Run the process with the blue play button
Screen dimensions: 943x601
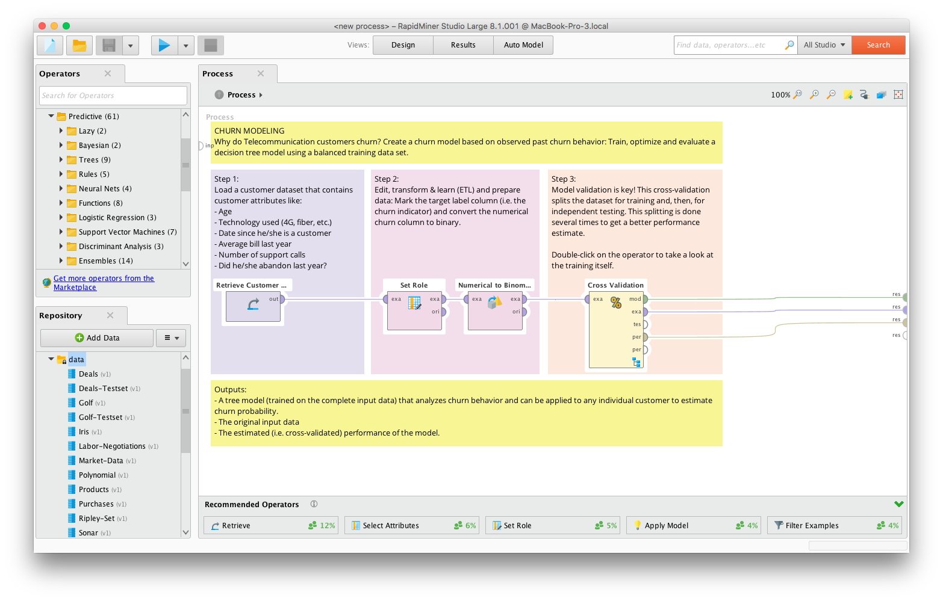pos(164,45)
